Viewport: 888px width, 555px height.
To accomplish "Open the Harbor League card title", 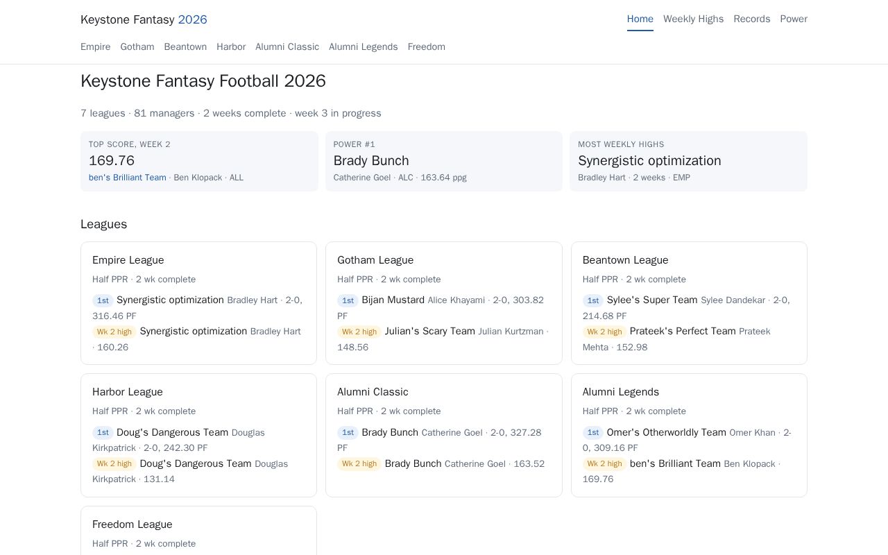I will click(x=128, y=392).
